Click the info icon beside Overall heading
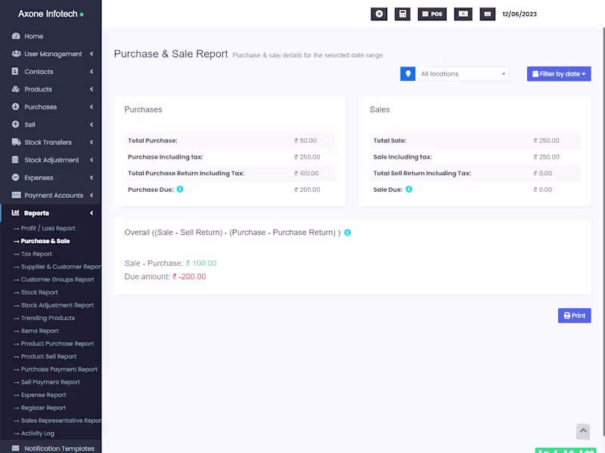The width and height of the screenshot is (605, 453). pos(347,233)
